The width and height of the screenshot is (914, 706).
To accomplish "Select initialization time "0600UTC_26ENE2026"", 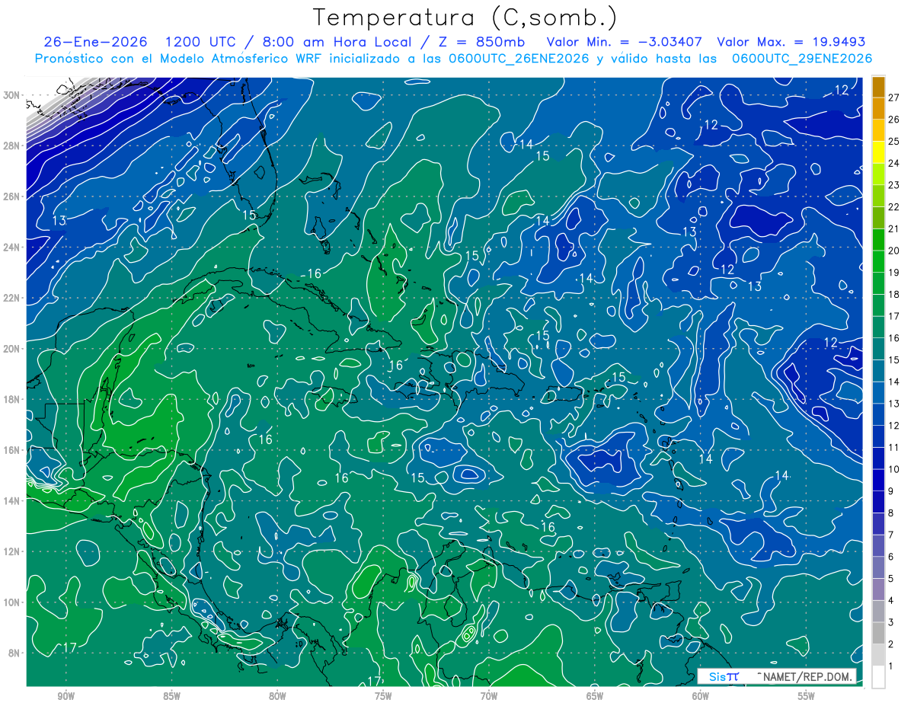I will 519,59.
